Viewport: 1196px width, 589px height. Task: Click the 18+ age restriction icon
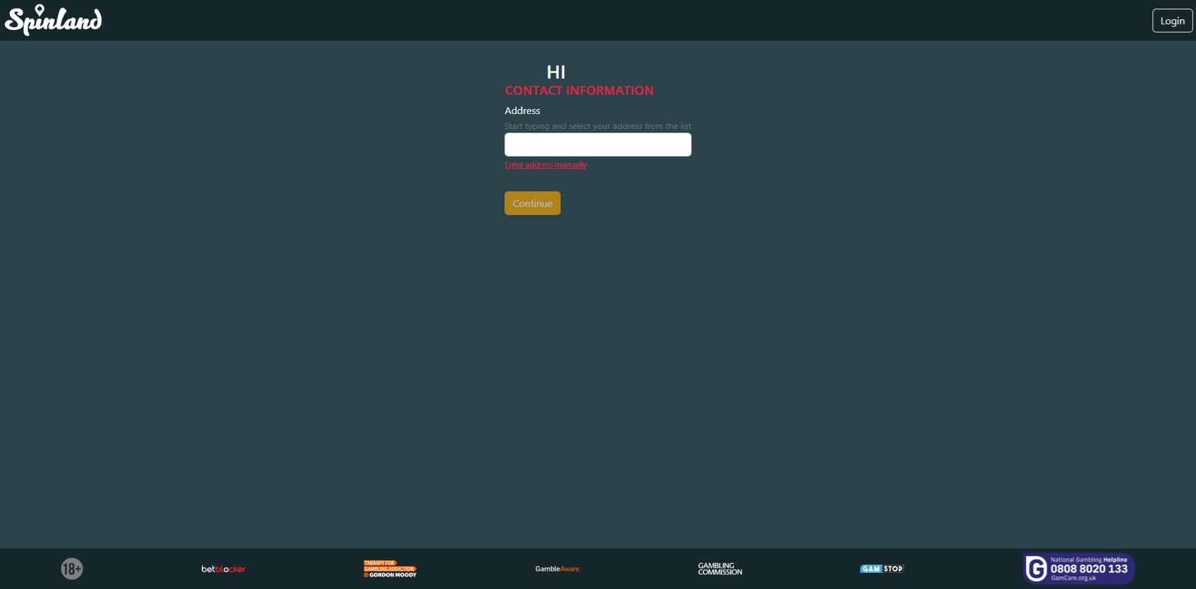tap(72, 568)
